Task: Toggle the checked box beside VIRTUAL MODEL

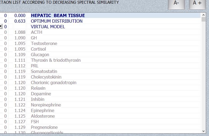Action: point(1,26)
